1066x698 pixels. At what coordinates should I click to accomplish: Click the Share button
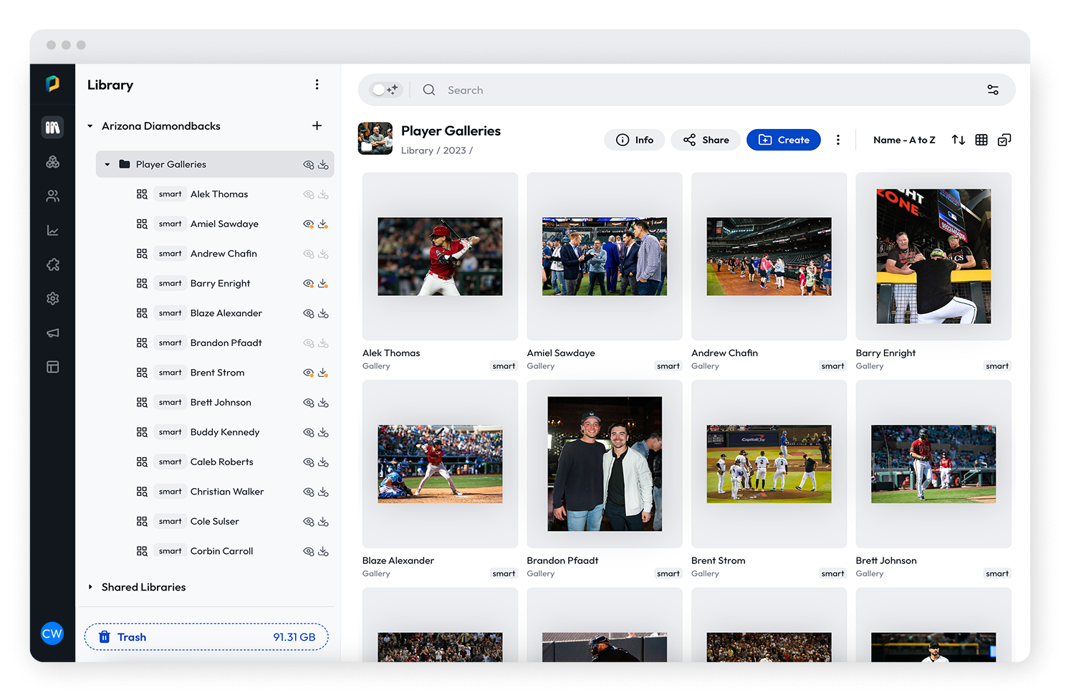coord(706,140)
